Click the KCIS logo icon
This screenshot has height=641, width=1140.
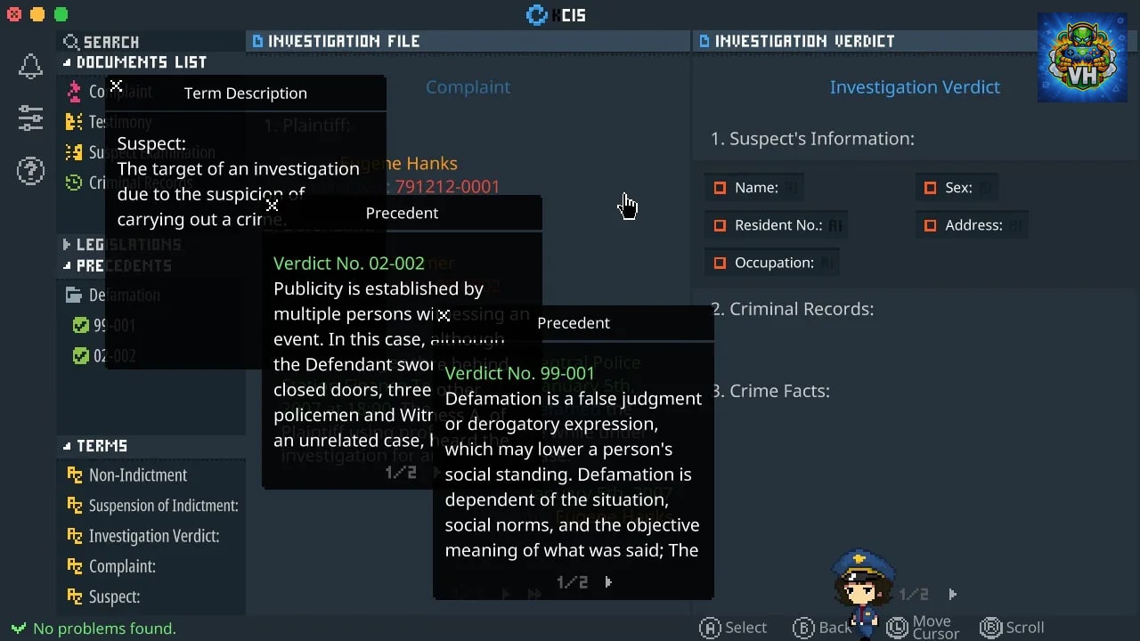(536, 14)
